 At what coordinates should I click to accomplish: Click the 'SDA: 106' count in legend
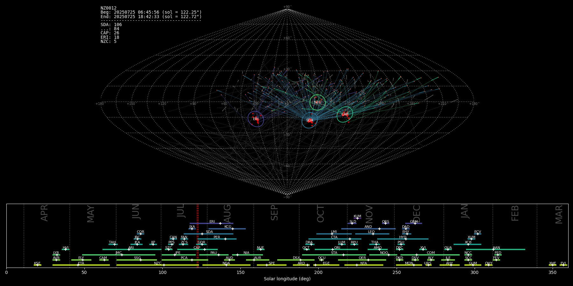coord(111,25)
